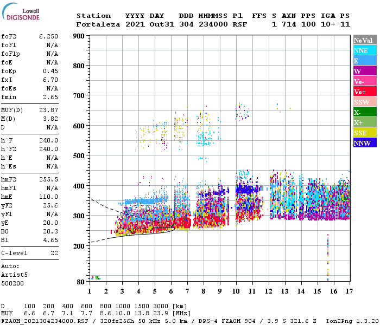Click the yF2 value 25.6

(50, 205)
